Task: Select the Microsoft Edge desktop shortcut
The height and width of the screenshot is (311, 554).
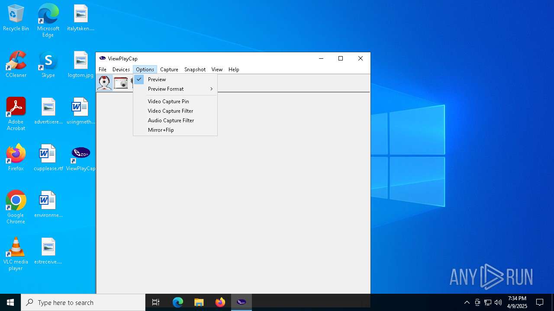Action: click(48, 20)
